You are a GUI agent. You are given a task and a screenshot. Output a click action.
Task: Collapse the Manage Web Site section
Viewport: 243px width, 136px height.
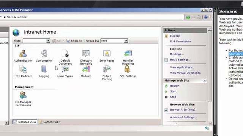[204, 80]
